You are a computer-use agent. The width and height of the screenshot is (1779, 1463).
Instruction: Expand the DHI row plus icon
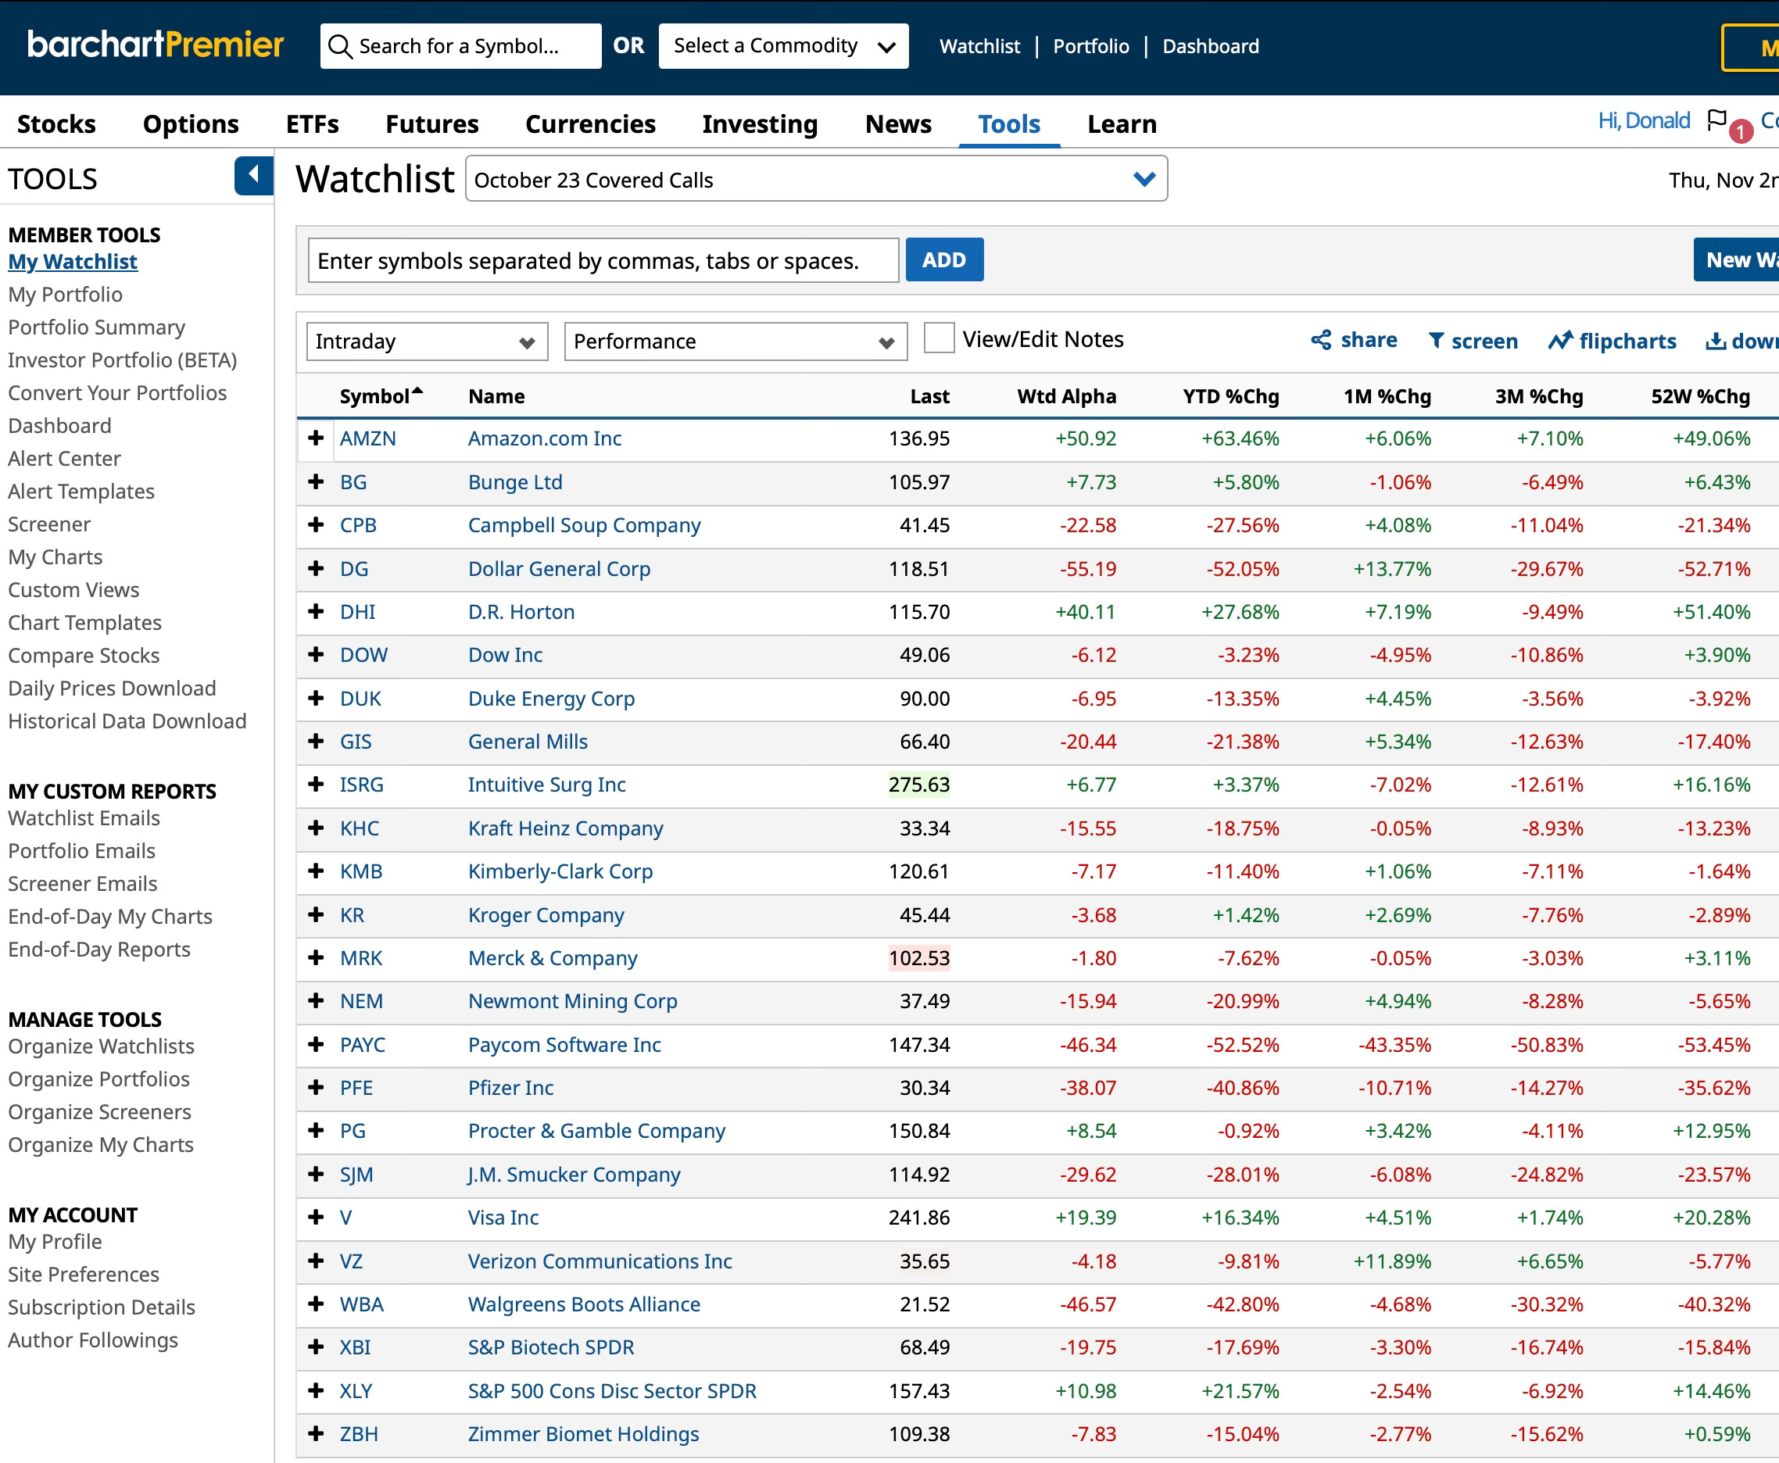click(316, 612)
